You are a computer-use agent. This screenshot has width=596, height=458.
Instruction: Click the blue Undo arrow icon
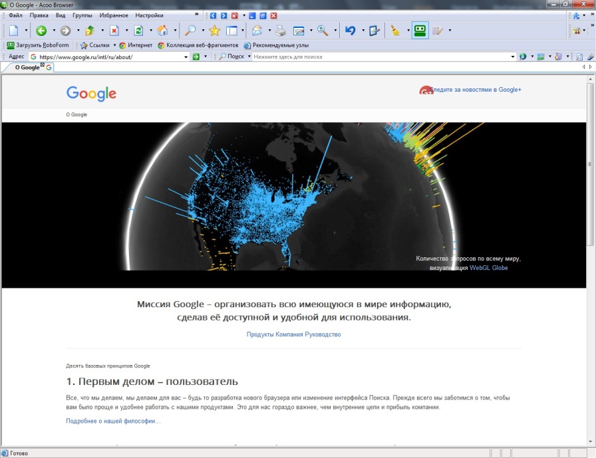[350, 31]
